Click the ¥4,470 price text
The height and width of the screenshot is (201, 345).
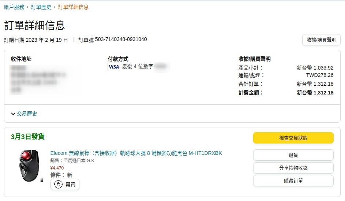click(57, 168)
